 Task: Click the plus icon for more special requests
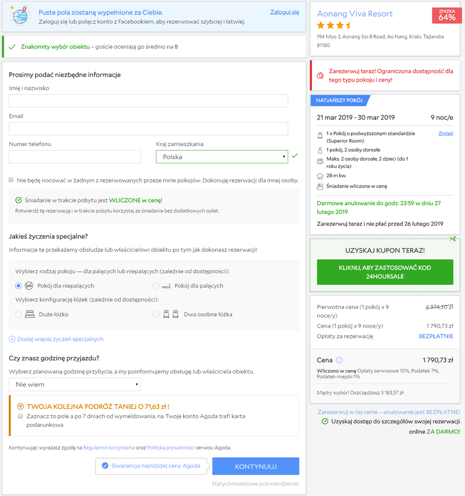tap(12, 339)
